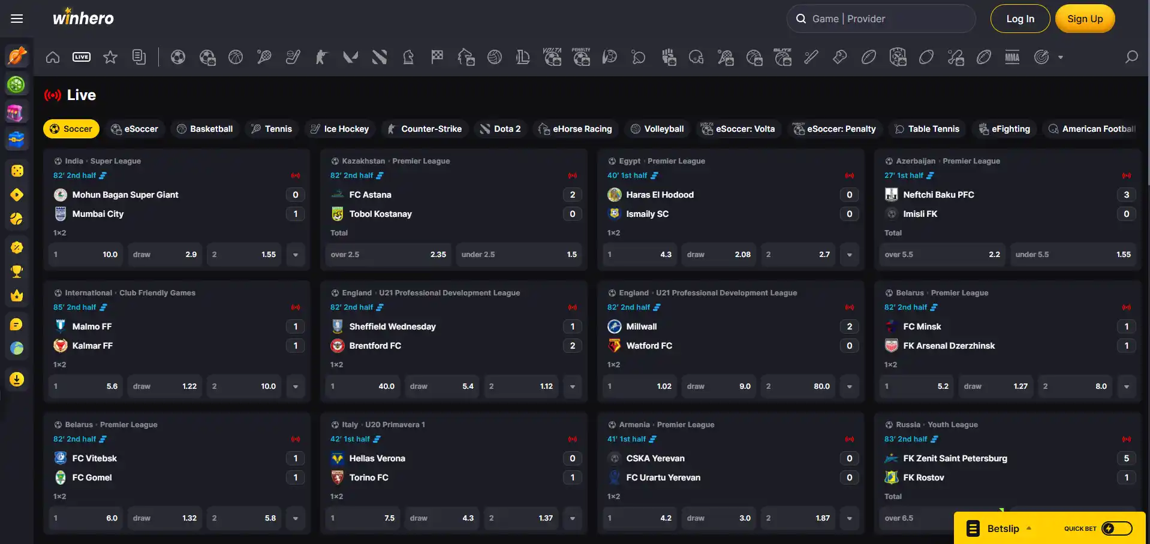Open the chat bubble icon in sidebar

click(x=17, y=324)
